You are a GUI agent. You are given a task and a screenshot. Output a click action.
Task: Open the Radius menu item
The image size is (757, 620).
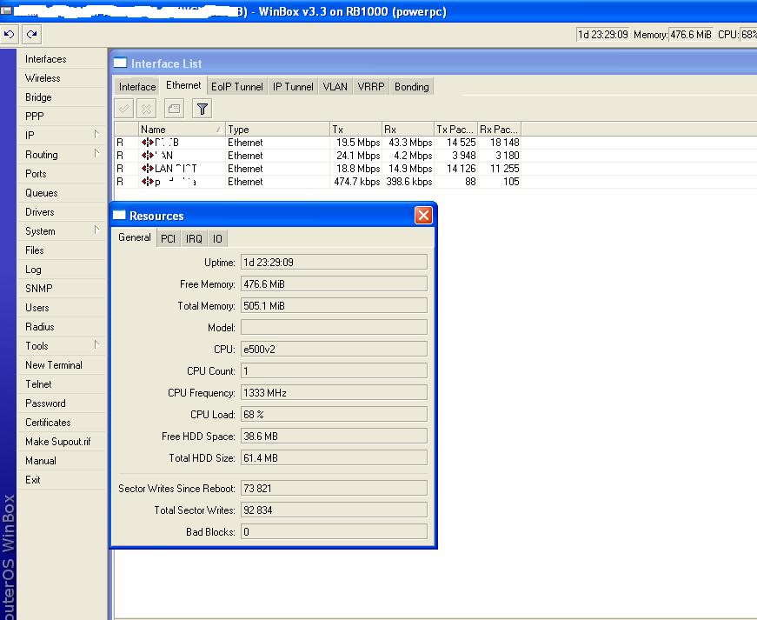(62, 327)
